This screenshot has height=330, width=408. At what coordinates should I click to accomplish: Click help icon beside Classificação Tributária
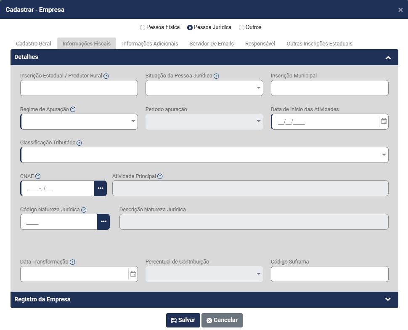(79, 143)
